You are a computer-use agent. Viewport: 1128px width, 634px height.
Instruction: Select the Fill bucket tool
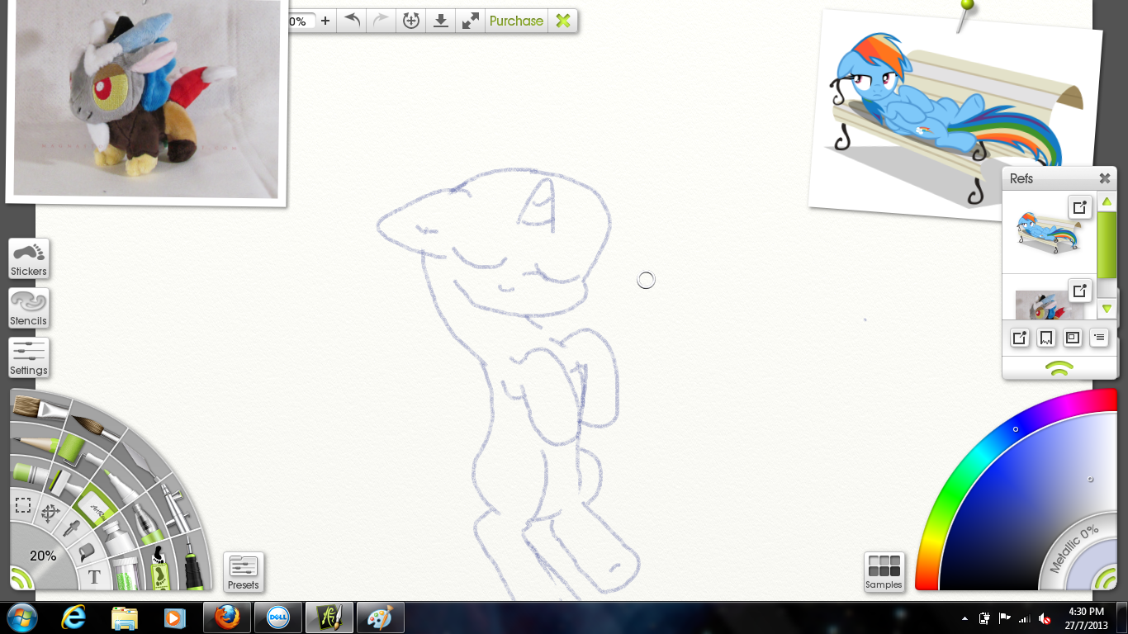[87, 551]
